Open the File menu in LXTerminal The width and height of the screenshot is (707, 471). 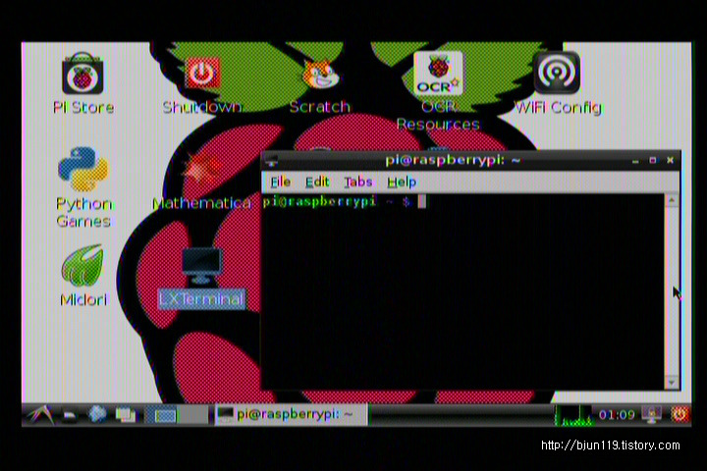pyautogui.click(x=281, y=183)
